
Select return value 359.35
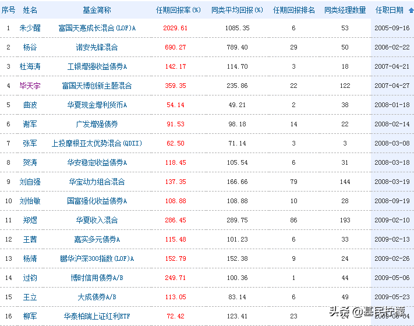[175, 86]
